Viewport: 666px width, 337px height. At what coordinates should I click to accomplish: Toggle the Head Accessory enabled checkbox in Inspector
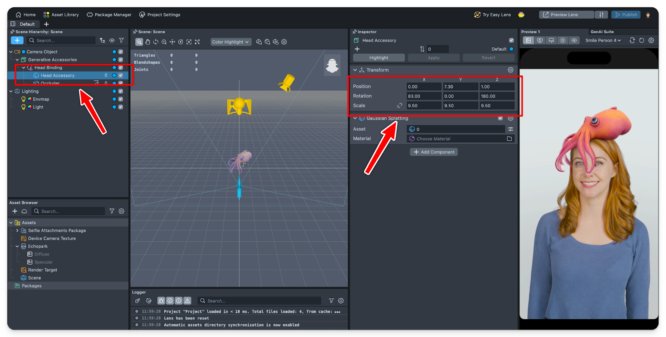(x=511, y=40)
